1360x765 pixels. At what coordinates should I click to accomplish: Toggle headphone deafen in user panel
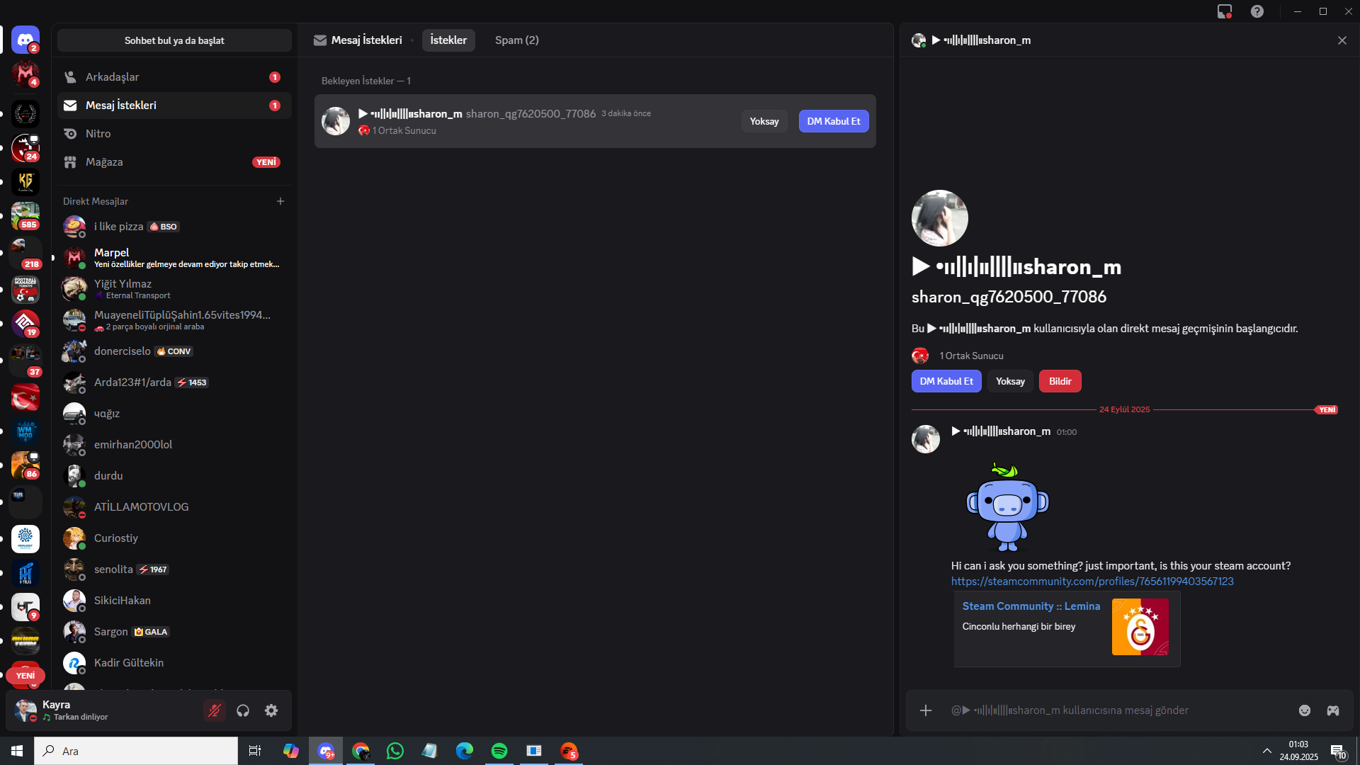[243, 710]
